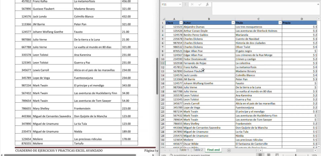
Task: Select column A header
Action: point(174,19)
